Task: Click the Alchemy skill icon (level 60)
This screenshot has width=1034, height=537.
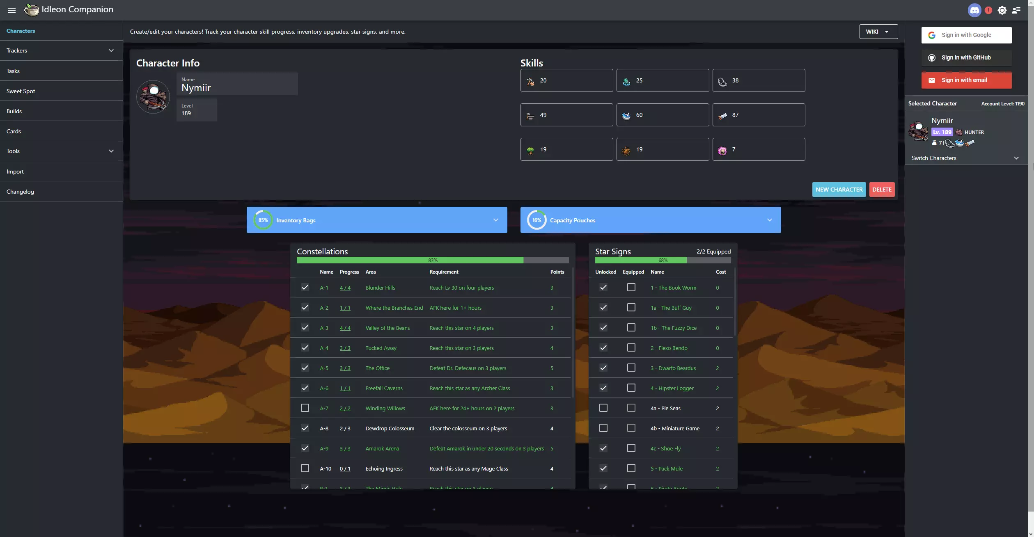Action: point(626,115)
